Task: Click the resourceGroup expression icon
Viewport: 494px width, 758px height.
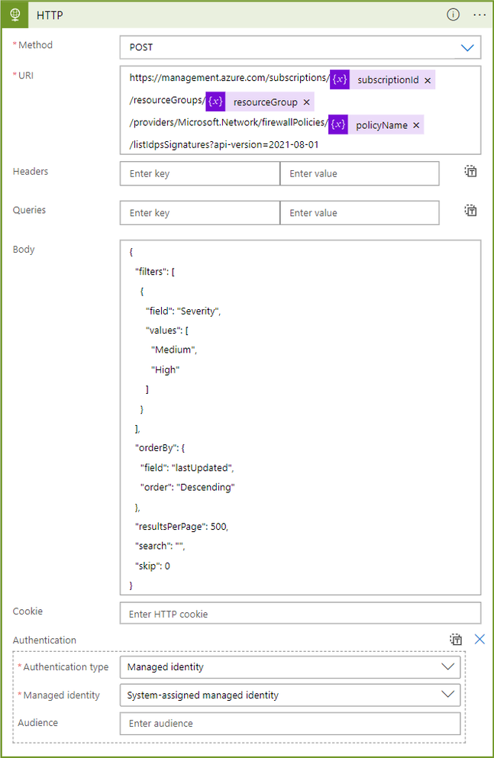Action: 215,102
